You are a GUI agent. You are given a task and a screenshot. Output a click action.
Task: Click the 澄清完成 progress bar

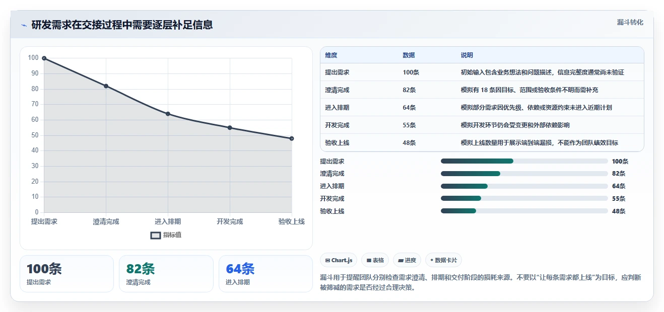click(524, 174)
